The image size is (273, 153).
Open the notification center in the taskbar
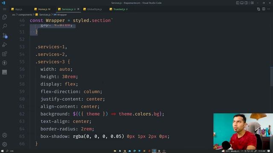tap(269, 151)
